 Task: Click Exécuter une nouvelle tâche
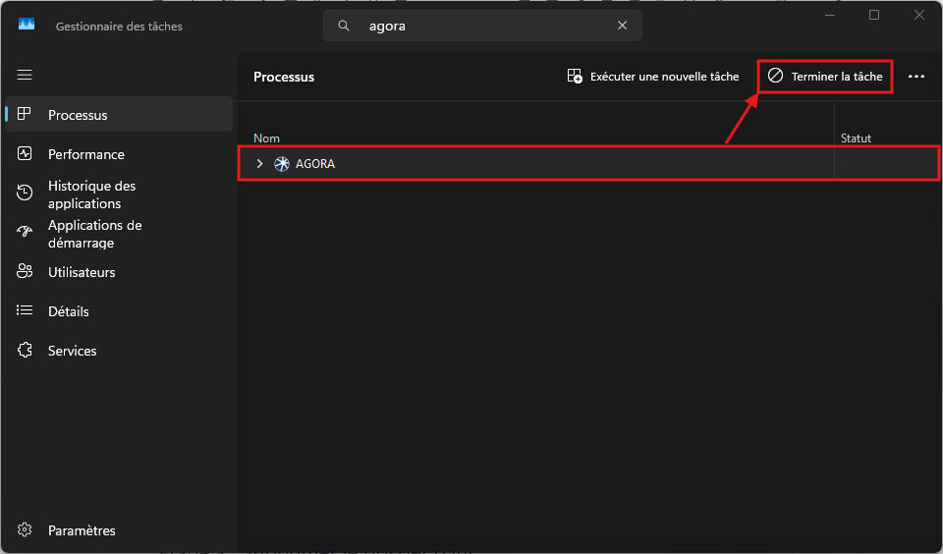pos(653,77)
